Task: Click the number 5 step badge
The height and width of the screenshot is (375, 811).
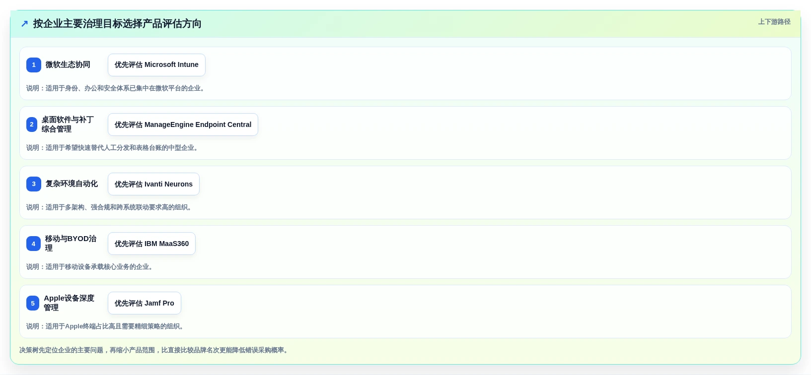Action: point(33,303)
